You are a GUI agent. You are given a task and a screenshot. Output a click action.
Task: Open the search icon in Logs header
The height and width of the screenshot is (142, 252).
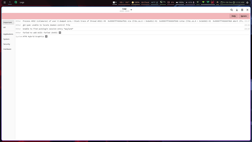(232, 10)
